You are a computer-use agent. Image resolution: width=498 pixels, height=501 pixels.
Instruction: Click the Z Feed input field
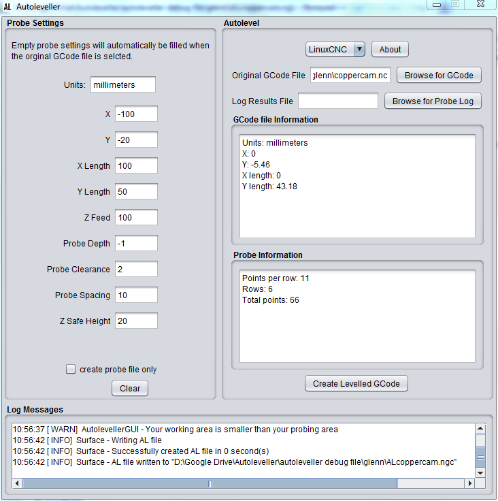(x=136, y=218)
